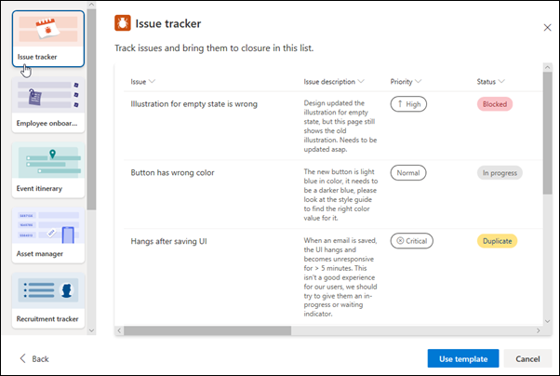Click the template list scrollbar thumb
560x376 pixels.
click(91, 110)
